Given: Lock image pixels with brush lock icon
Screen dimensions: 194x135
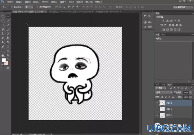Looking at the screenshot, I should click(166, 97).
